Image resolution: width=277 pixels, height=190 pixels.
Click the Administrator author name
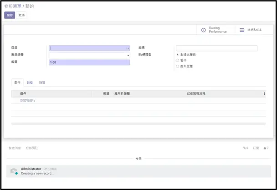31,169
